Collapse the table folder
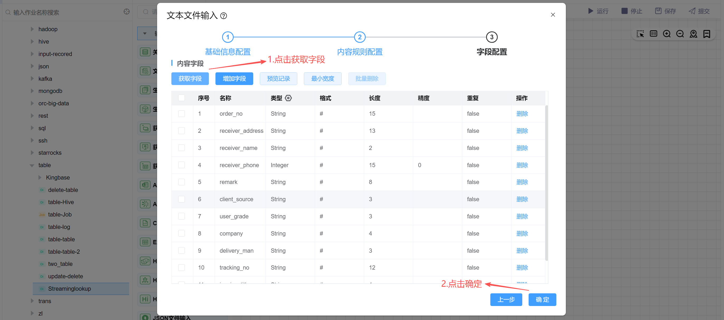Screen dimensions: 724x320 (x=32, y=165)
